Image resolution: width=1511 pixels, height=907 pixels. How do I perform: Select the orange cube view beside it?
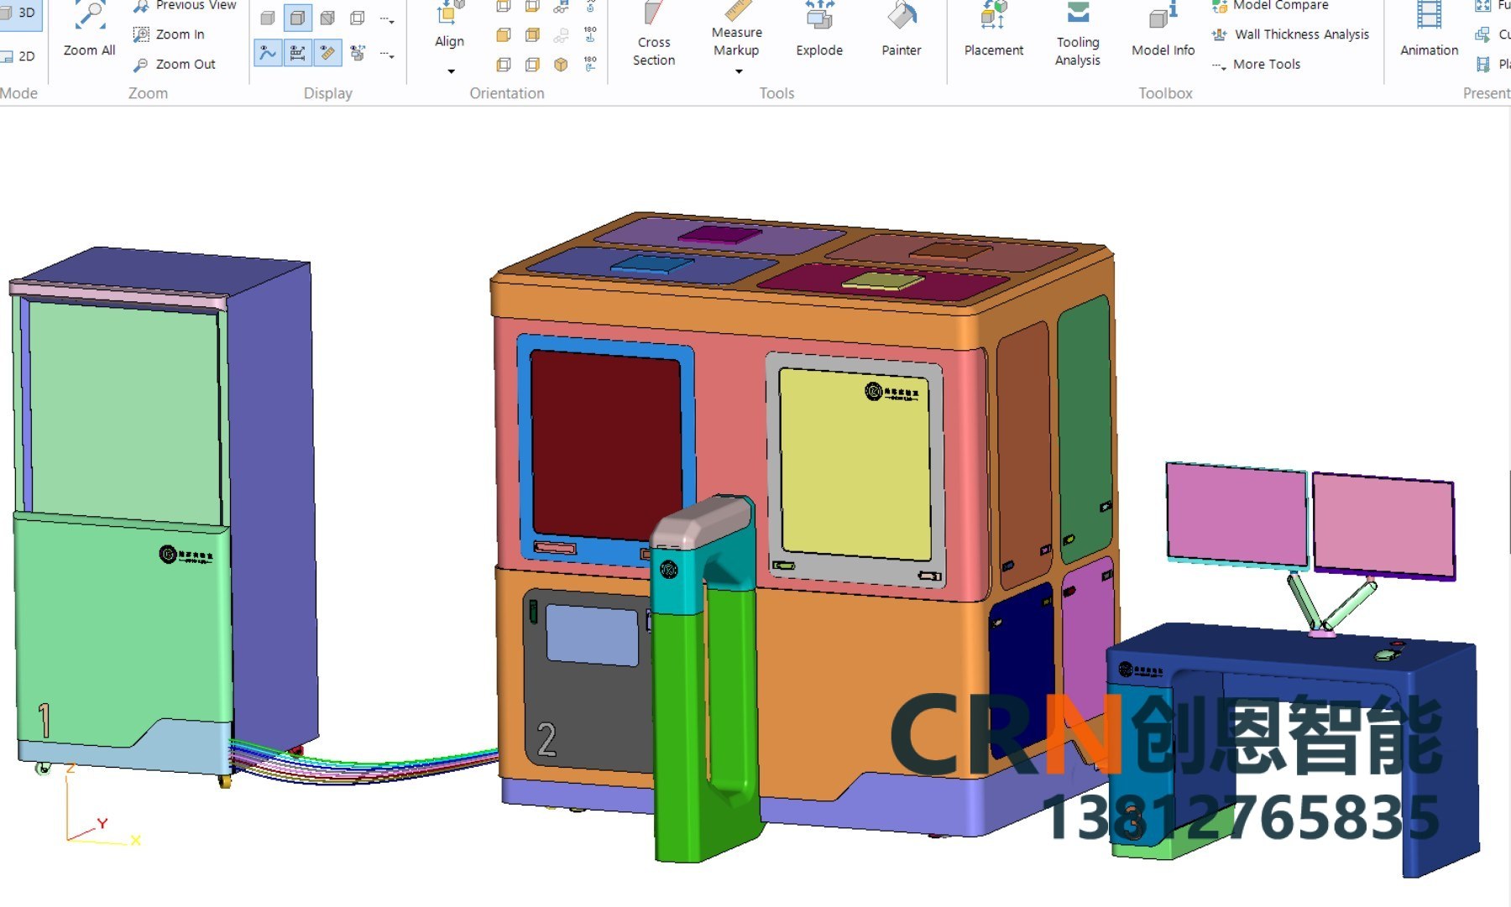click(532, 34)
